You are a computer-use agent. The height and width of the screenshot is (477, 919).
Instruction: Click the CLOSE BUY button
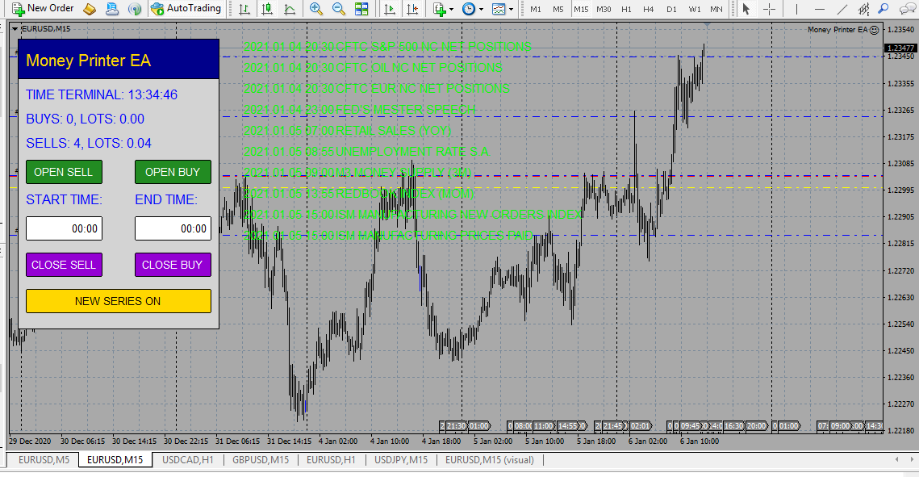(x=173, y=265)
